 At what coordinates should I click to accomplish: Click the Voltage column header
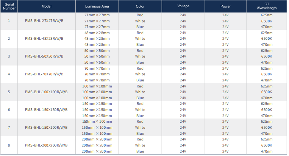click(x=183, y=6)
